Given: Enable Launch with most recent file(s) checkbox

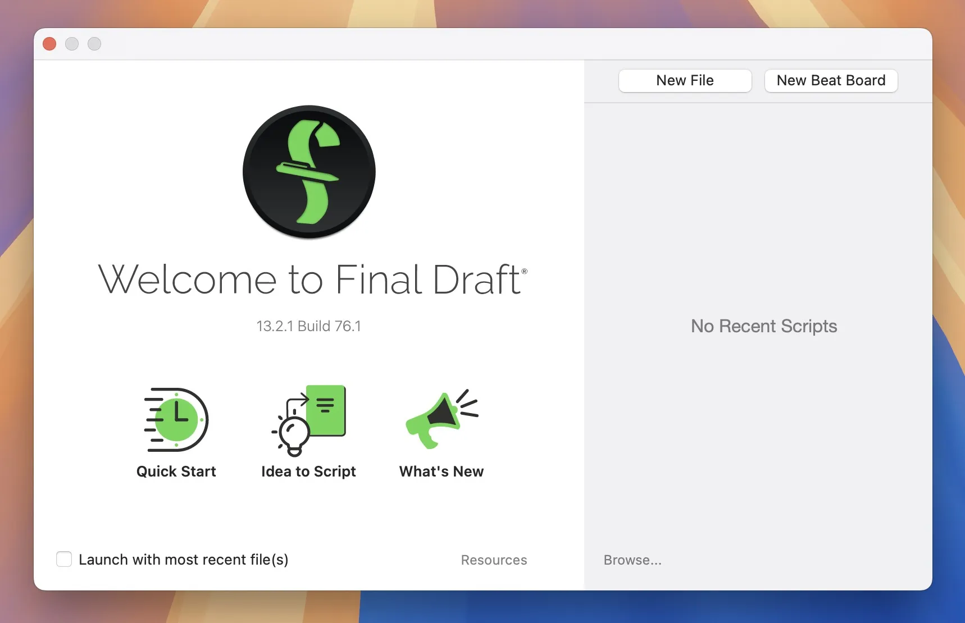Looking at the screenshot, I should click(64, 559).
